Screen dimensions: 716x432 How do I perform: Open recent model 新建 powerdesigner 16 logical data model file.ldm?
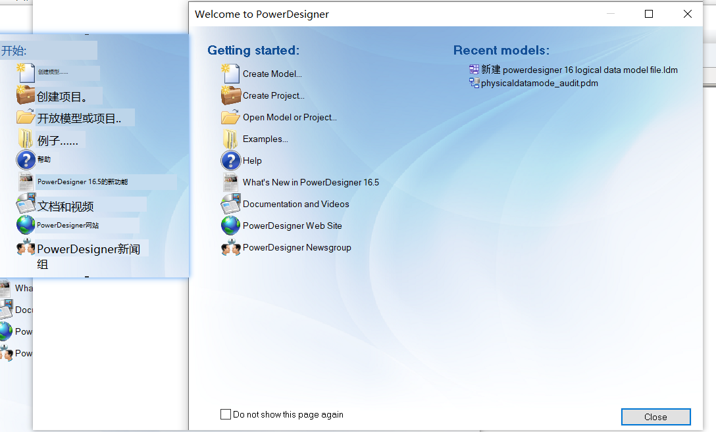click(579, 70)
